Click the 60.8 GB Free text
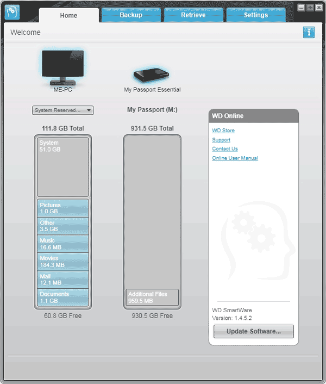This screenshot has width=326, height=384. pyautogui.click(x=62, y=315)
